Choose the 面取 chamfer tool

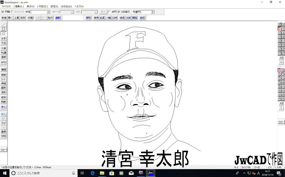pos(4,88)
